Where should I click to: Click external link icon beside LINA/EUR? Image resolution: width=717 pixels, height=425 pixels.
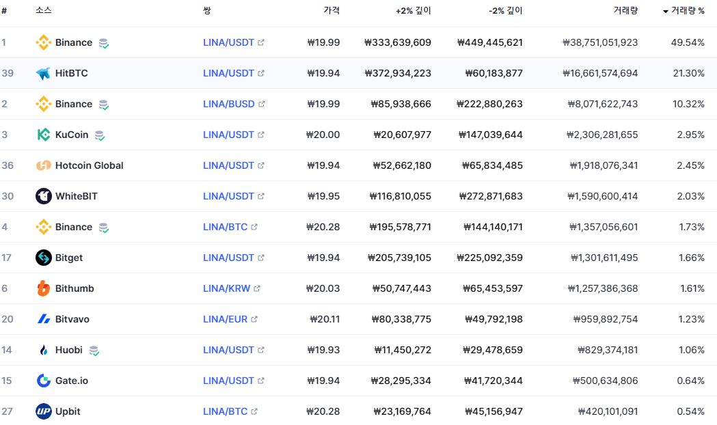coord(254,319)
